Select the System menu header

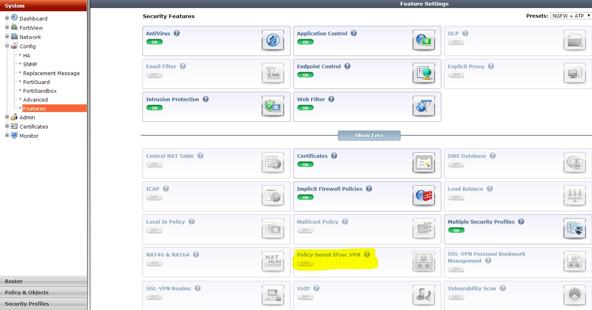click(x=43, y=6)
